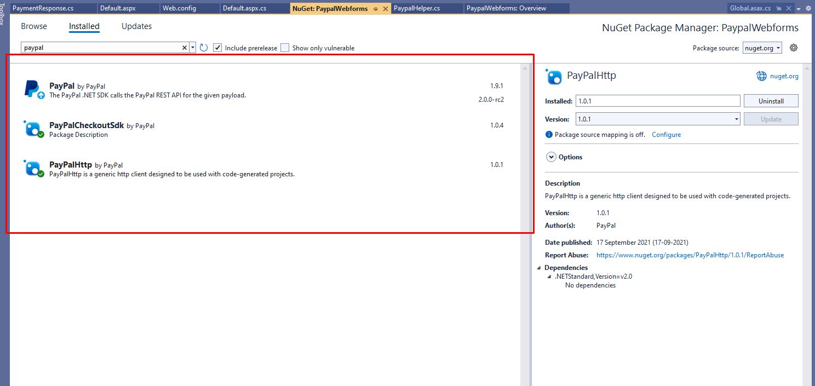Refresh the package list
Viewport: 815px width, 386px height.
(204, 48)
